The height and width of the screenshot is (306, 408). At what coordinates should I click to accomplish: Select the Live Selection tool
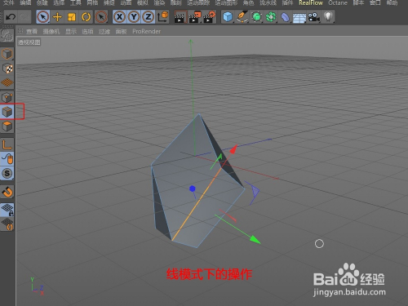(x=42, y=17)
